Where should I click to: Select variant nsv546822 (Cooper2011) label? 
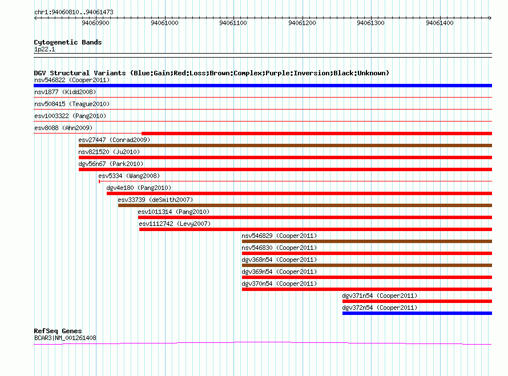(x=72, y=80)
